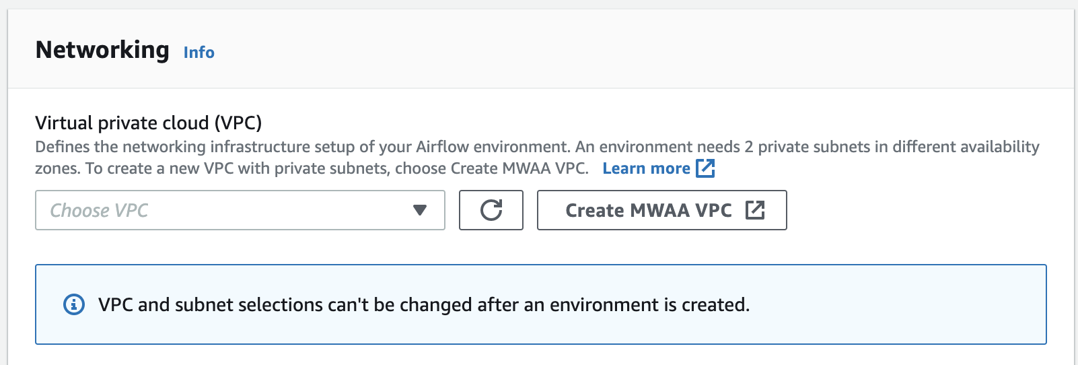This screenshot has height=365, width=1078.
Task: Click the Virtual private cloud (VPC) label
Action: pyautogui.click(x=148, y=123)
